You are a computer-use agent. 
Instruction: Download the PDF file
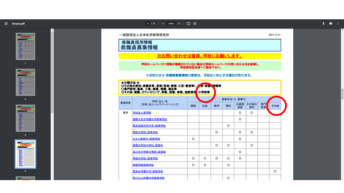click(323, 24)
